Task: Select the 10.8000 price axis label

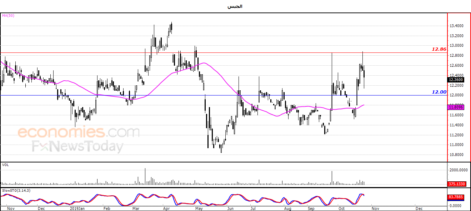Action: (x=456, y=155)
